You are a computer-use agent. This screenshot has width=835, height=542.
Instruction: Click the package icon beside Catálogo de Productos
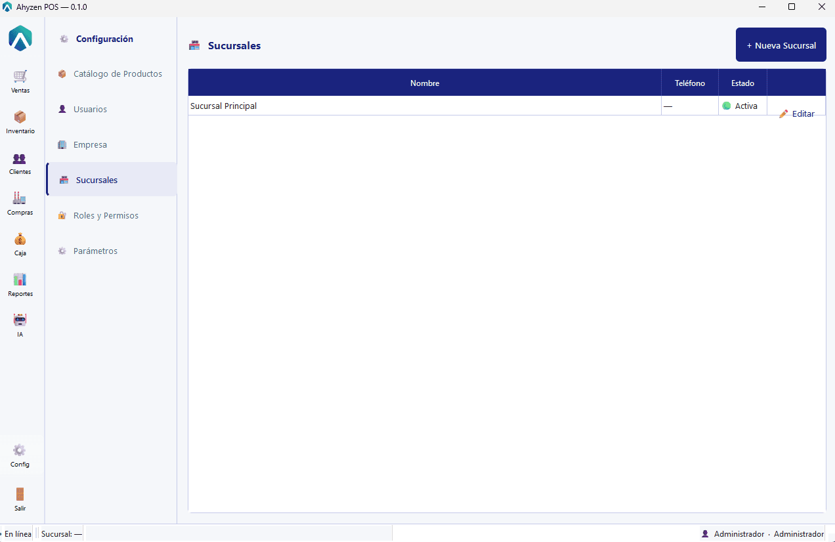point(62,74)
